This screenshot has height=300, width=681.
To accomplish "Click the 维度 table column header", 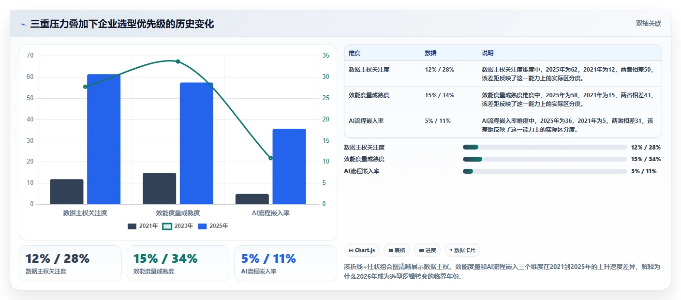I will (x=355, y=53).
